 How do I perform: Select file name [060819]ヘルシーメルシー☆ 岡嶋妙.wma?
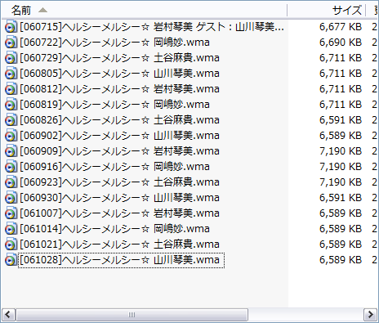point(114,105)
